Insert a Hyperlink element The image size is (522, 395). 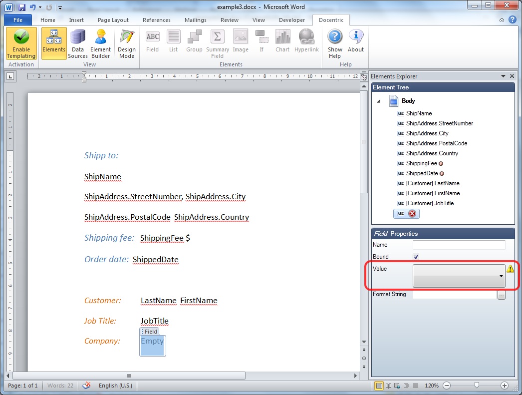click(306, 41)
